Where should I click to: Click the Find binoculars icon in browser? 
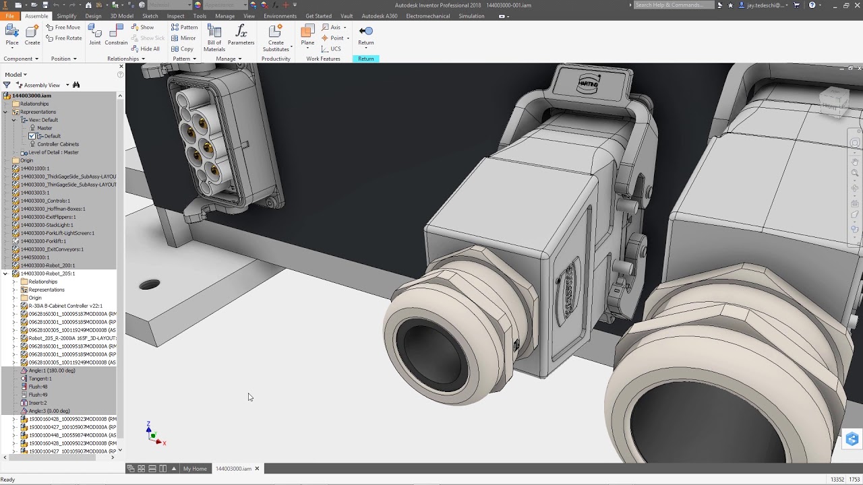click(x=76, y=85)
